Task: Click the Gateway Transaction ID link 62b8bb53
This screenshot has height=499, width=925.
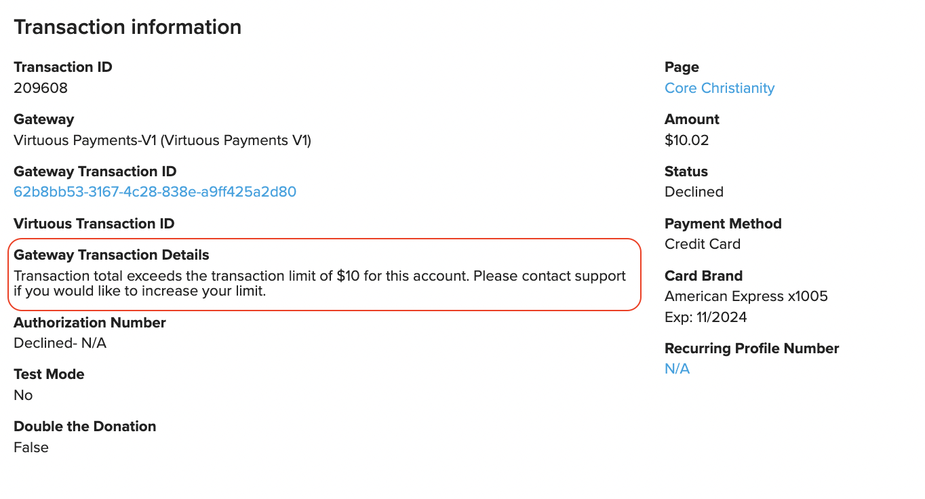Action: click(155, 192)
